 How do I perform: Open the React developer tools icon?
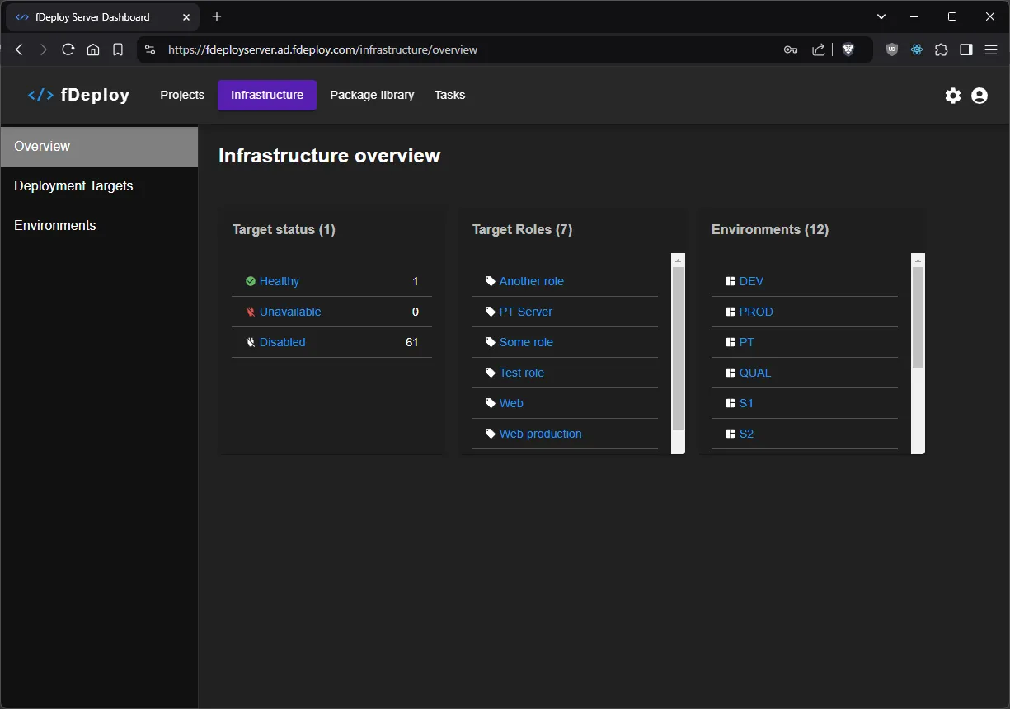coord(917,49)
